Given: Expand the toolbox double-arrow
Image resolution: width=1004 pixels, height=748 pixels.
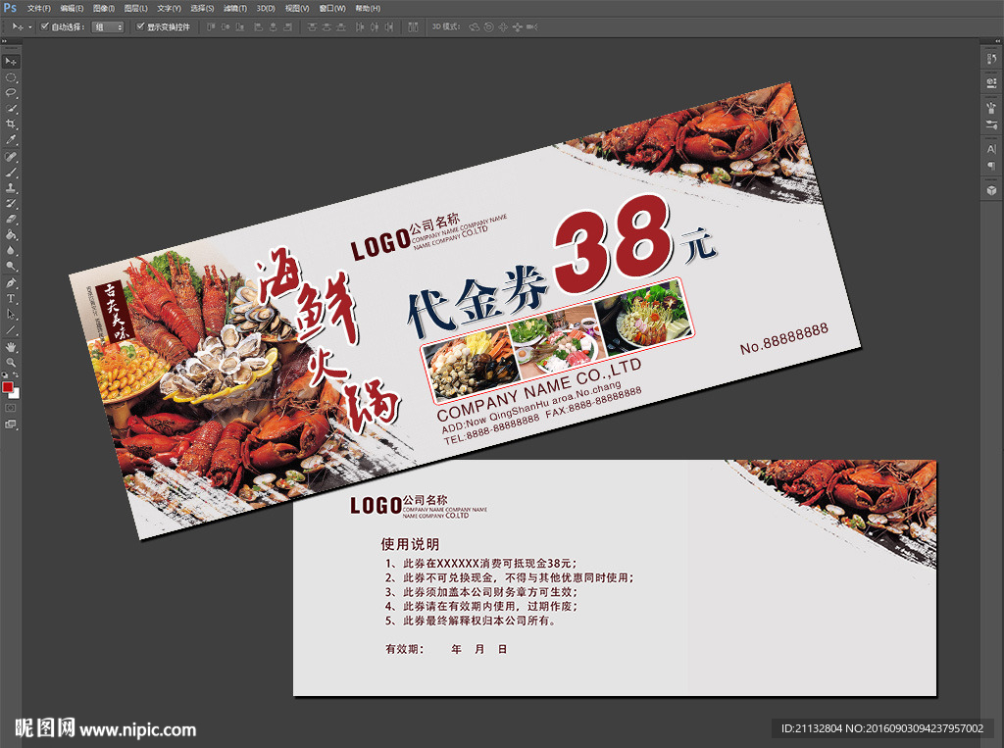Looking at the screenshot, I should pyautogui.click(x=5, y=40).
